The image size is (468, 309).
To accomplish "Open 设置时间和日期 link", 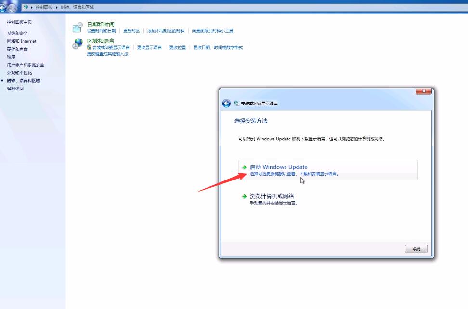I will 101,31.
